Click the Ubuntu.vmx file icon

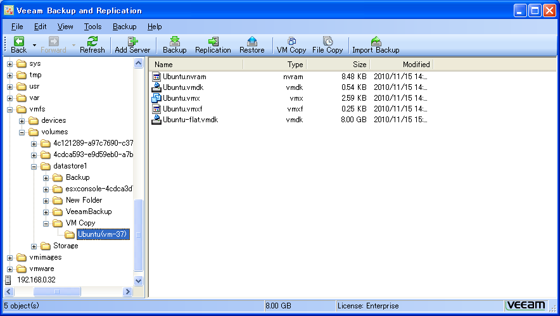[156, 98]
